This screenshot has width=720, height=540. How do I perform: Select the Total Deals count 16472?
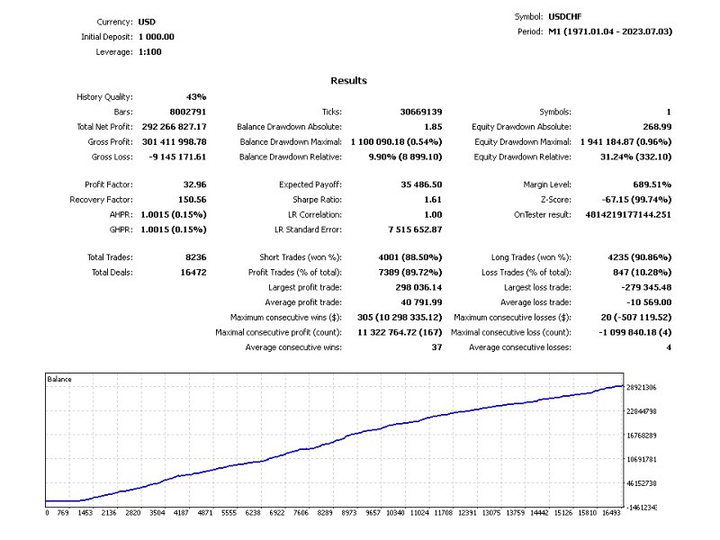(193, 273)
